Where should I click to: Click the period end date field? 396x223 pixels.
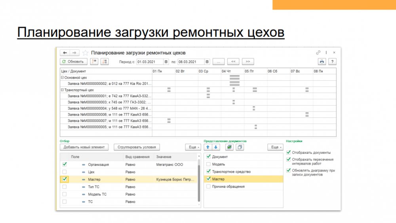(191, 62)
